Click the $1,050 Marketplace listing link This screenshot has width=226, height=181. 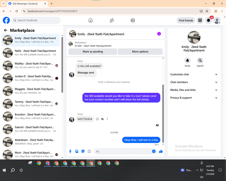[x=93, y=46]
